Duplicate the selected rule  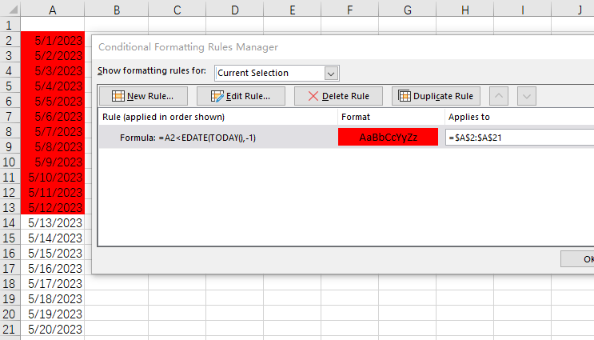tap(436, 96)
